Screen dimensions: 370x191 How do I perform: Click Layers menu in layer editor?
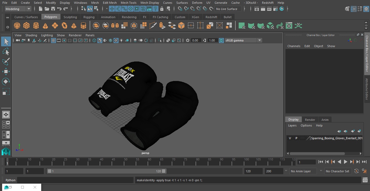(292, 125)
